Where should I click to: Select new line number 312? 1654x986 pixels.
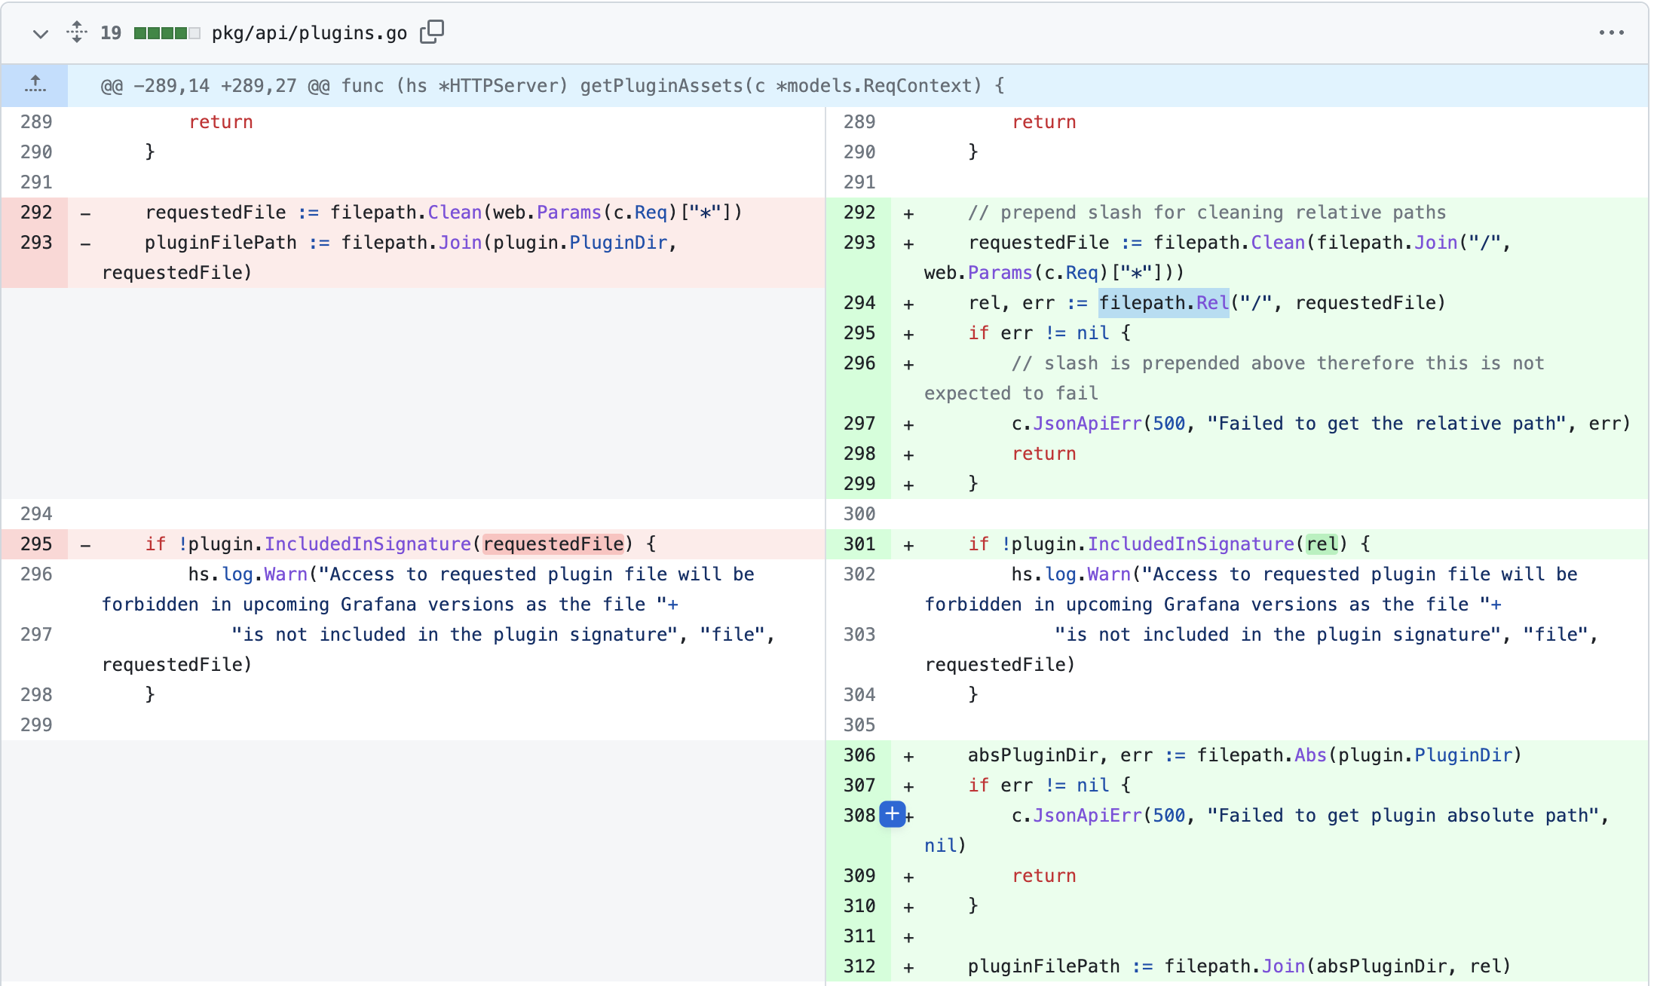pyautogui.click(x=859, y=966)
